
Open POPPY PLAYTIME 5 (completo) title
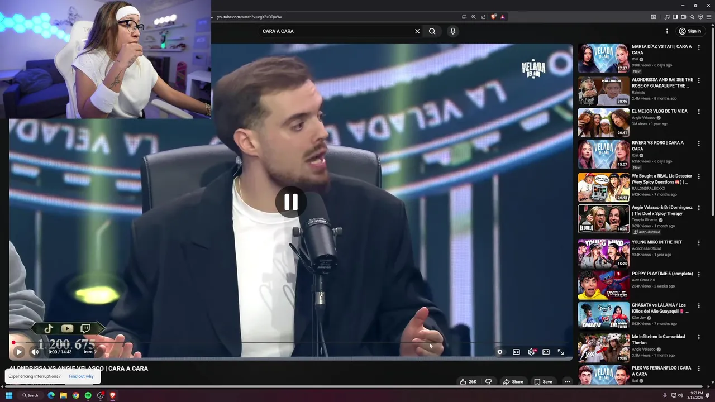coord(662,274)
